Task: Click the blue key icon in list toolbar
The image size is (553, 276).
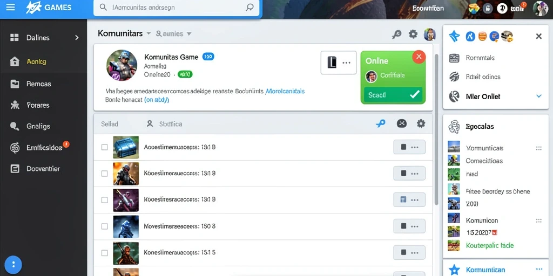Action: (381, 123)
